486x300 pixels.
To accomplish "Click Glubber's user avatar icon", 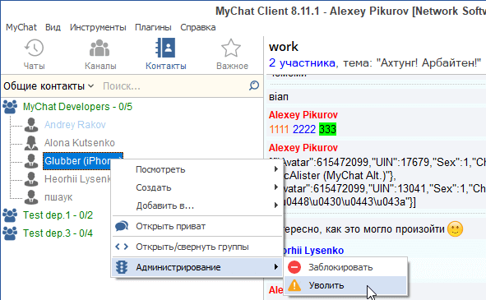I will (x=31, y=161).
